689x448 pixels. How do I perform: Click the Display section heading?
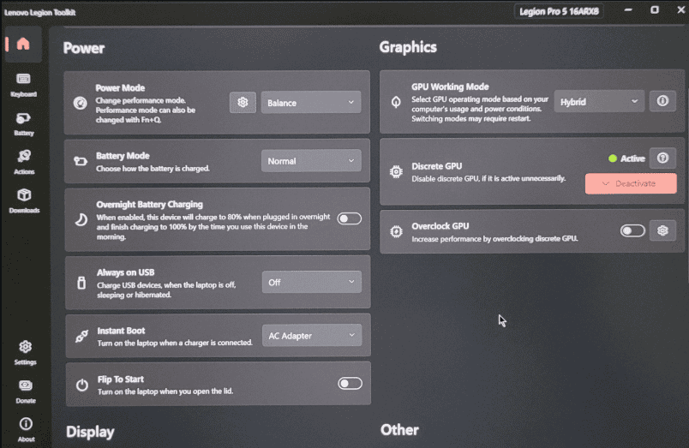coord(90,432)
